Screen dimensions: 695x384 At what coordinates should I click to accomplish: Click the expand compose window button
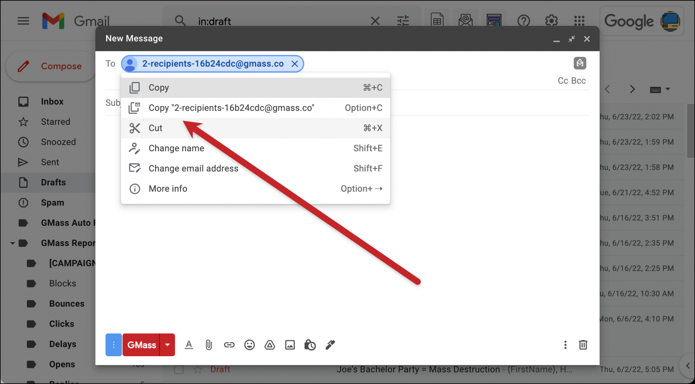[571, 39]
